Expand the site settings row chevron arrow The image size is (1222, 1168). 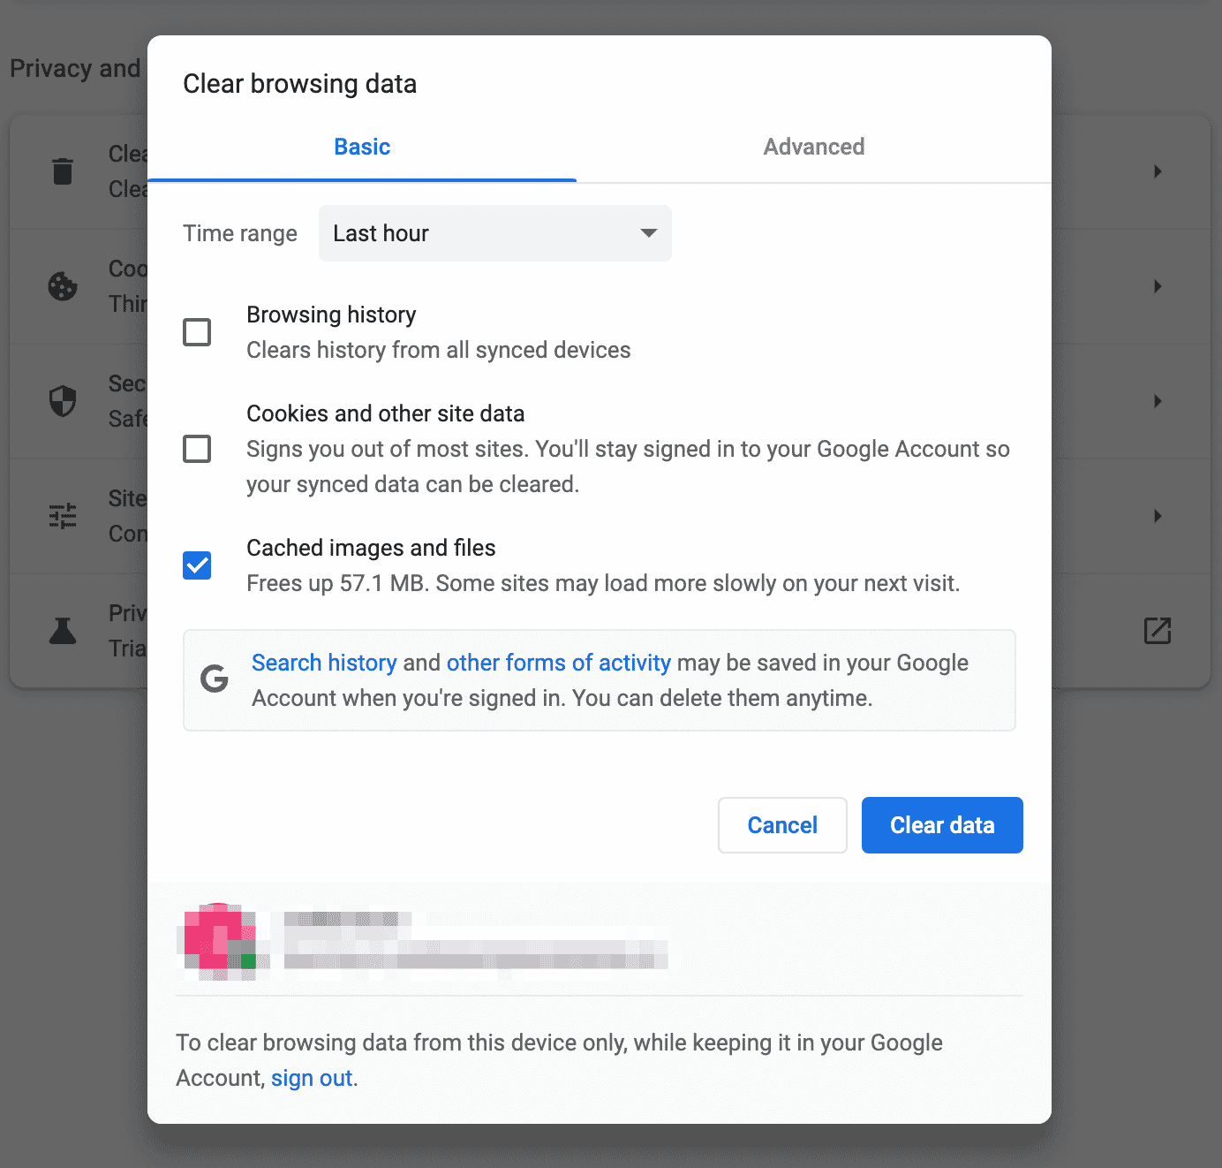click(x=1157, y=516)
